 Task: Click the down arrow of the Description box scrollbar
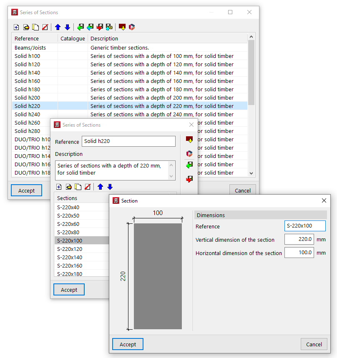tap(171, 176)
